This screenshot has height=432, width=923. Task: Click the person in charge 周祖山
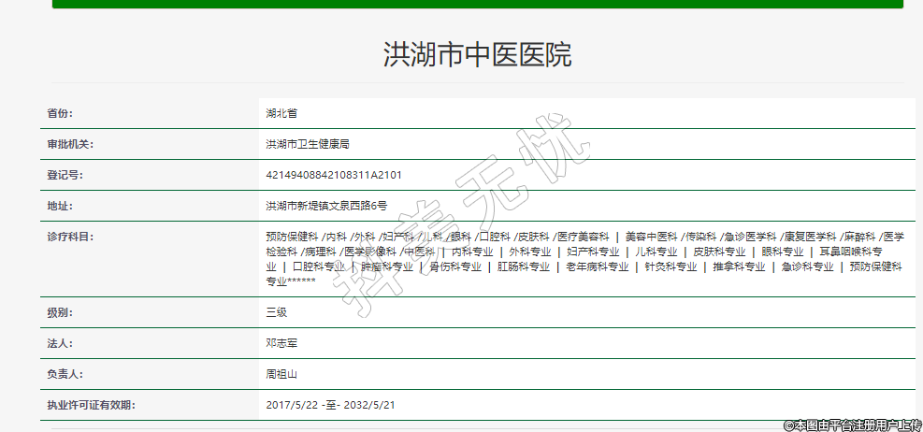[x=281, y=374]
